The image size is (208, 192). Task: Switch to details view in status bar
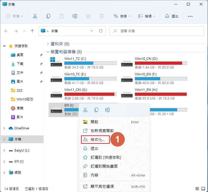tap(197, 189)
